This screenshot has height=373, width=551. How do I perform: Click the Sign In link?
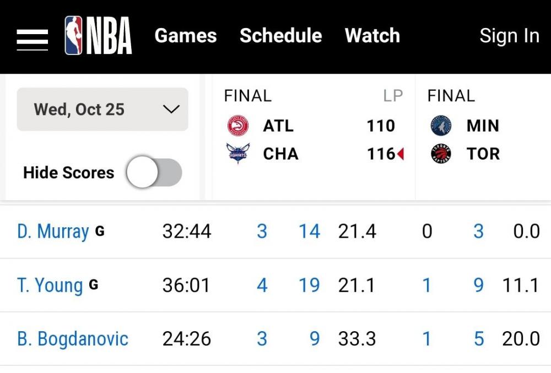pos(509,36)
